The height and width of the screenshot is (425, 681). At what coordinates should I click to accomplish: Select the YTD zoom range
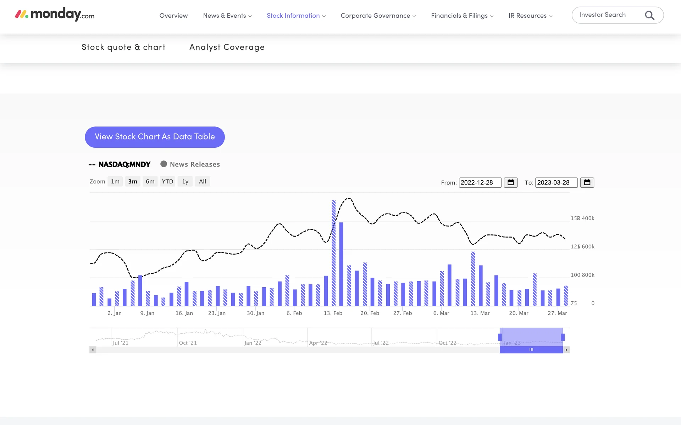(x=167, y=182)
